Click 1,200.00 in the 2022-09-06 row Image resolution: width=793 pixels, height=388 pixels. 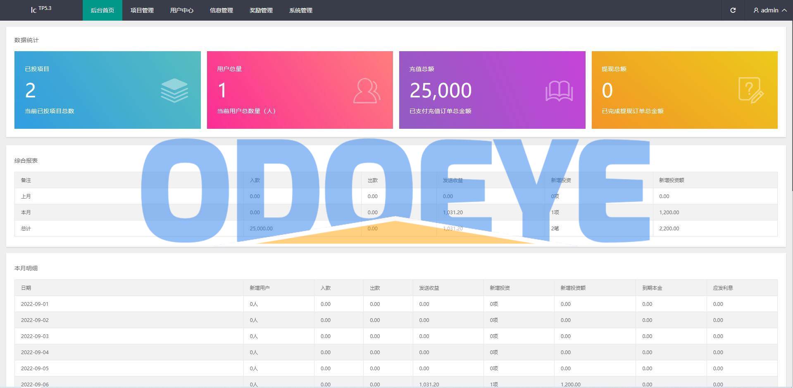(x=570, y=384)
